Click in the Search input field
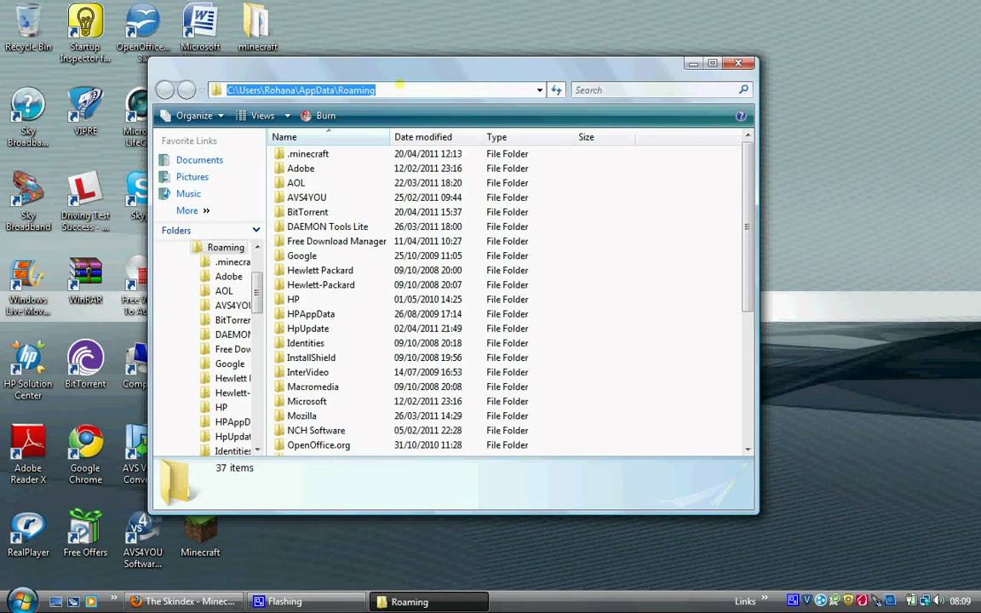Screen dimensions: 981x613 pos(654,90)
